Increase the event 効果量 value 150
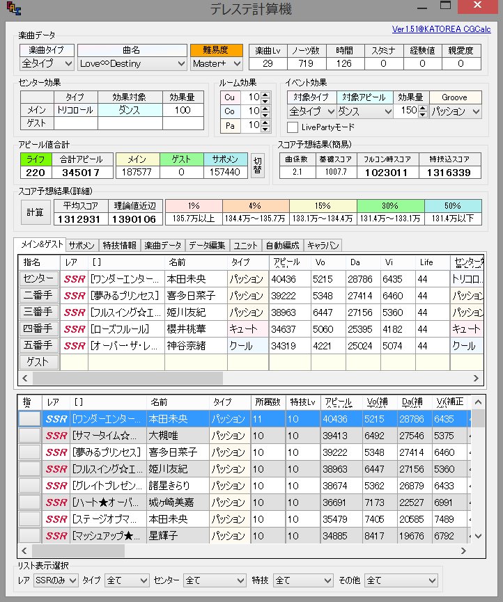 coord(423,109)
